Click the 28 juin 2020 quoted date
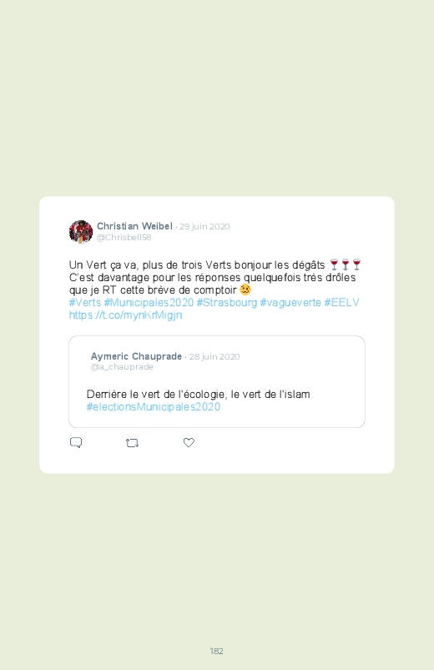Image resolution: width=434 pixels, height=670 pixels. [x=214, y=357]
